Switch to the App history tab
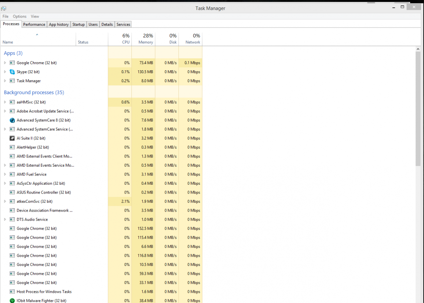 (59, 24)
